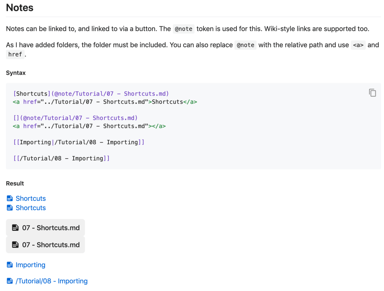Image resolution: width=384 pixels, height=291 pixels.
Task: Click the copy code icon in the syntax block
Action: click(x=372, y=93)
